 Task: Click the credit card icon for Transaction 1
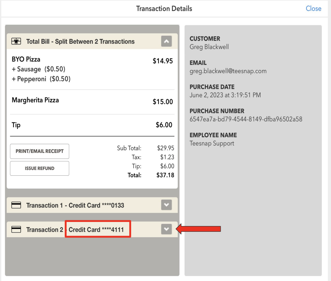(16, 205)
